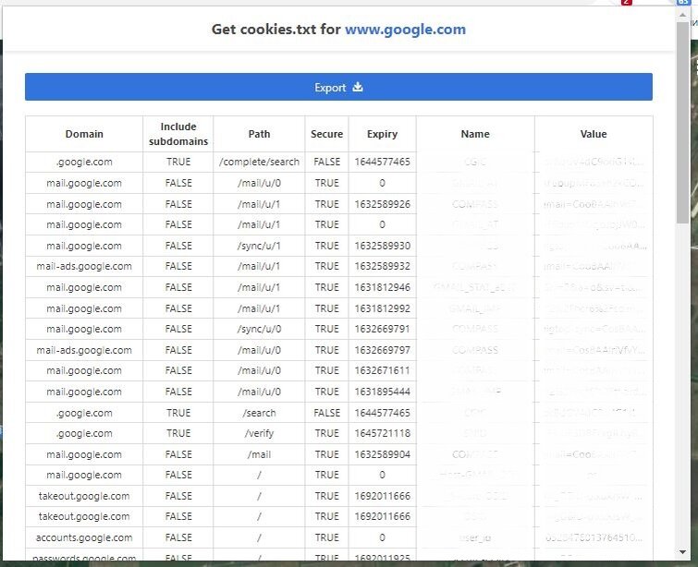The height and width of the screenshot is (567, 698).
Task: Click TRUE under Include subdomains in /verify row
Action: (178, 434)
